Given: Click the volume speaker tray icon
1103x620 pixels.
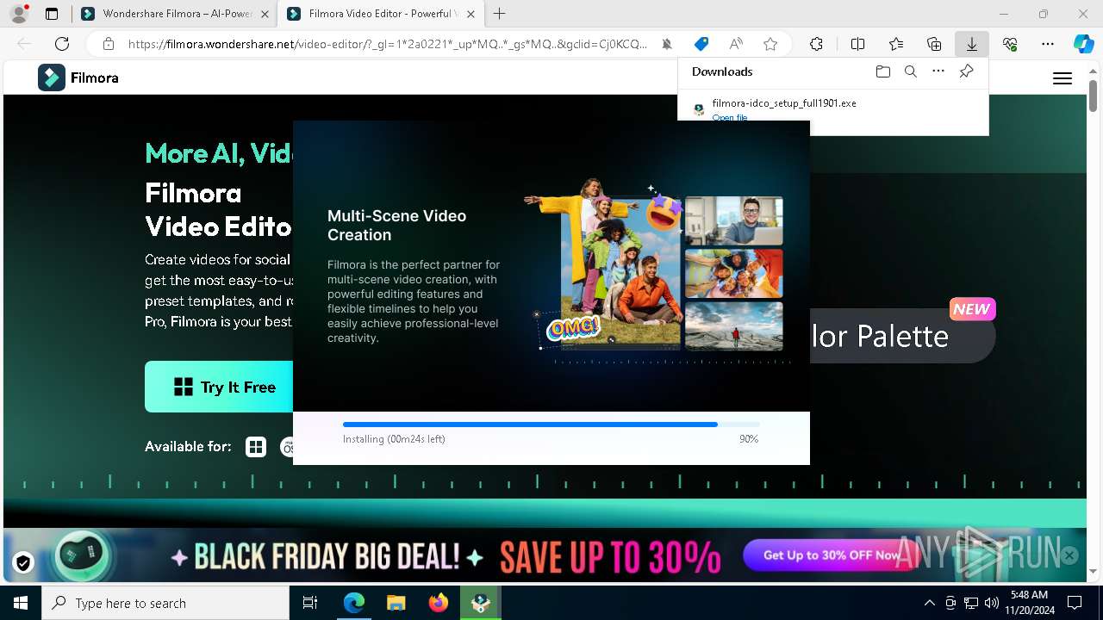Looking at the screenshot, I should pos(991,603).
